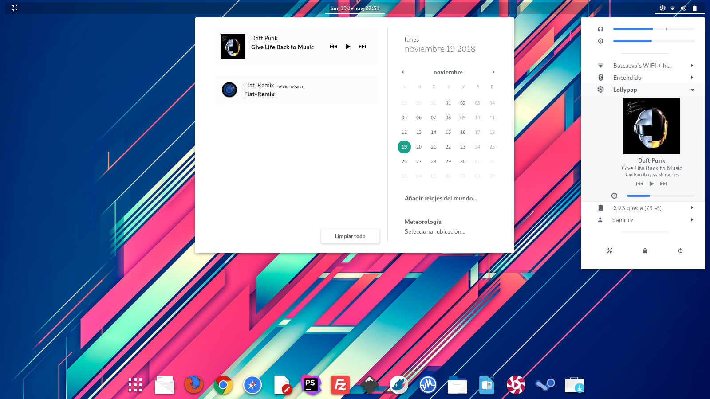Play the song in the Lollypop system menu

tap(651, 184)
